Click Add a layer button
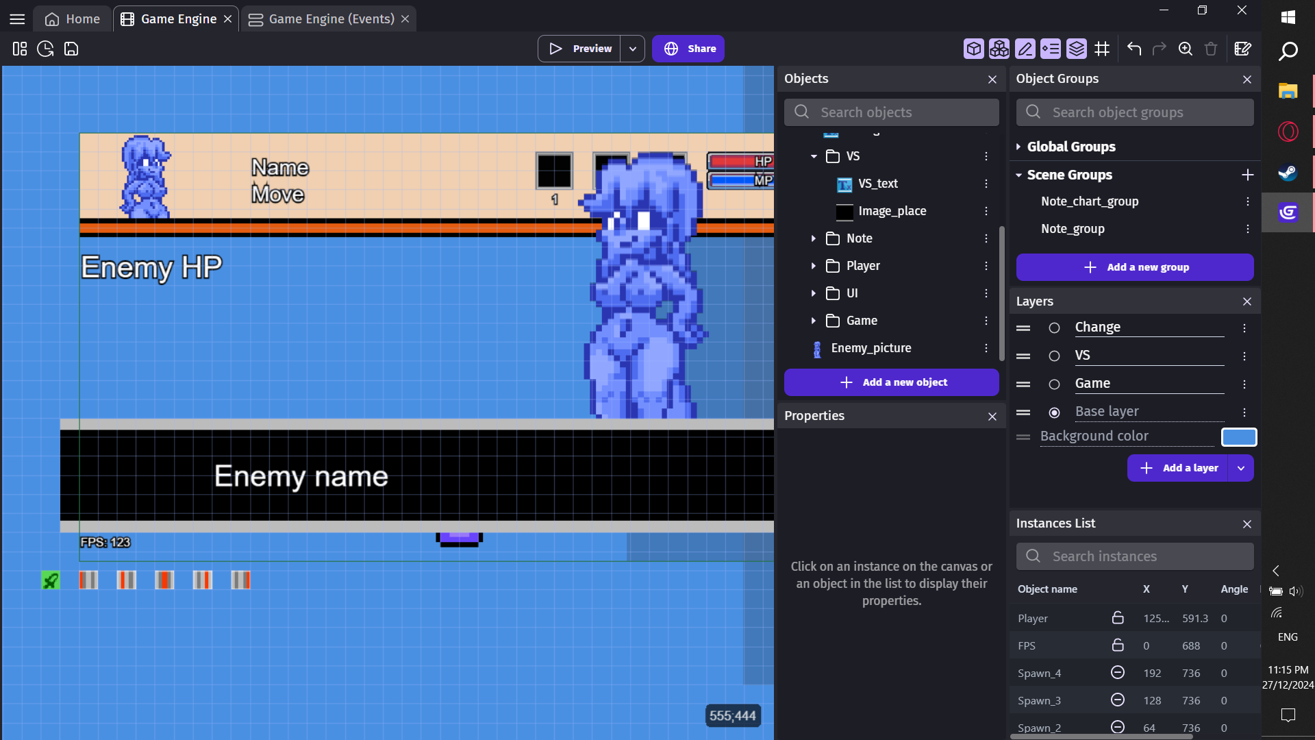 (1178, 468)
